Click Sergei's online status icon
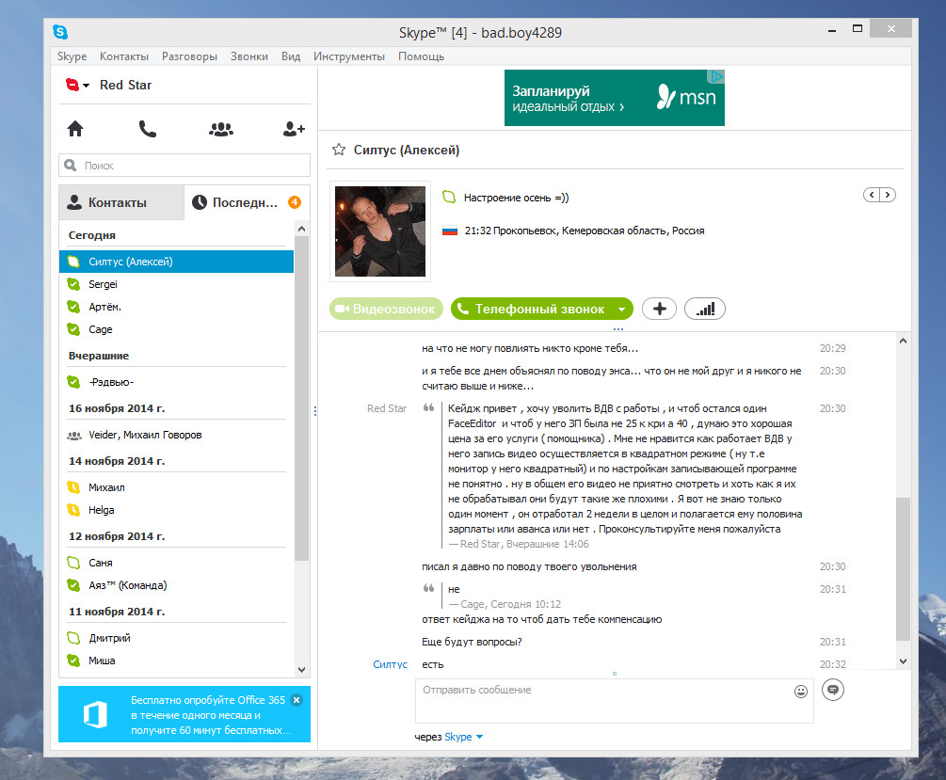The image size is (946, 780). (73, 284)
